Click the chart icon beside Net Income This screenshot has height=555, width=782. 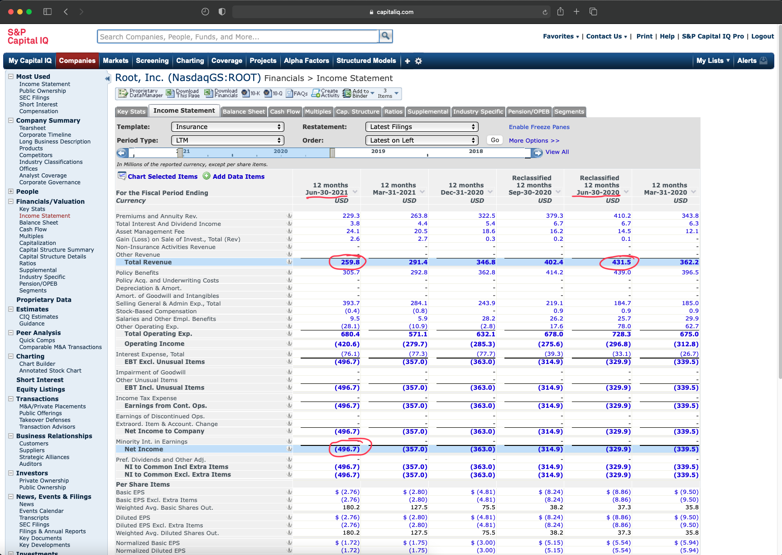[x=289, y=449]
